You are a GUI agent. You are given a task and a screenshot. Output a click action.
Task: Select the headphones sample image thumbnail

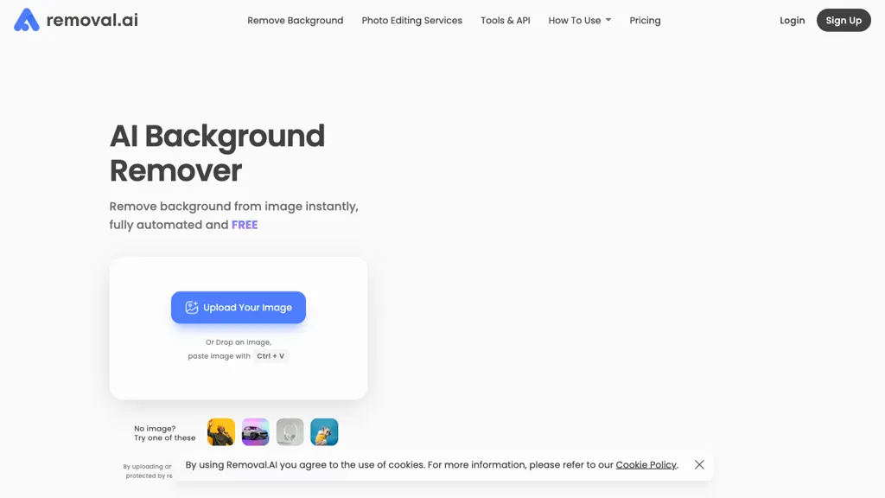point(290,432)
